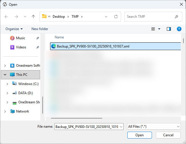Toggle the preview pane icon
The image size is (186, 144).
pyautogui.click(x=169, y=29)
